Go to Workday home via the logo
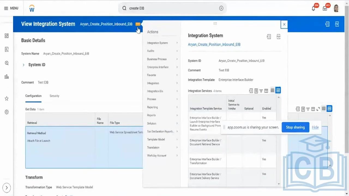Viewport: 349px width, 196px height. click(x=32, y=8)
